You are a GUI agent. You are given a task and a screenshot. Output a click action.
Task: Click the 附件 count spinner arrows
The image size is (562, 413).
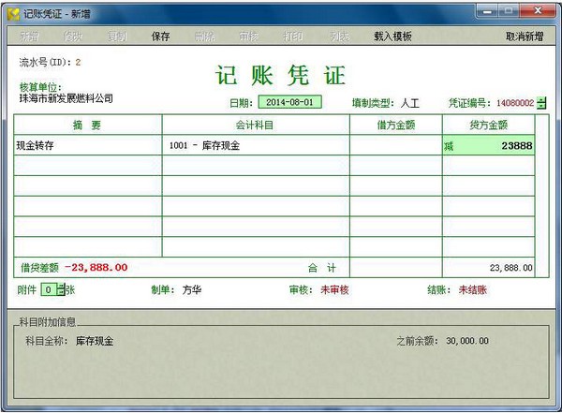pyautogui.click(x=61, y=289)
